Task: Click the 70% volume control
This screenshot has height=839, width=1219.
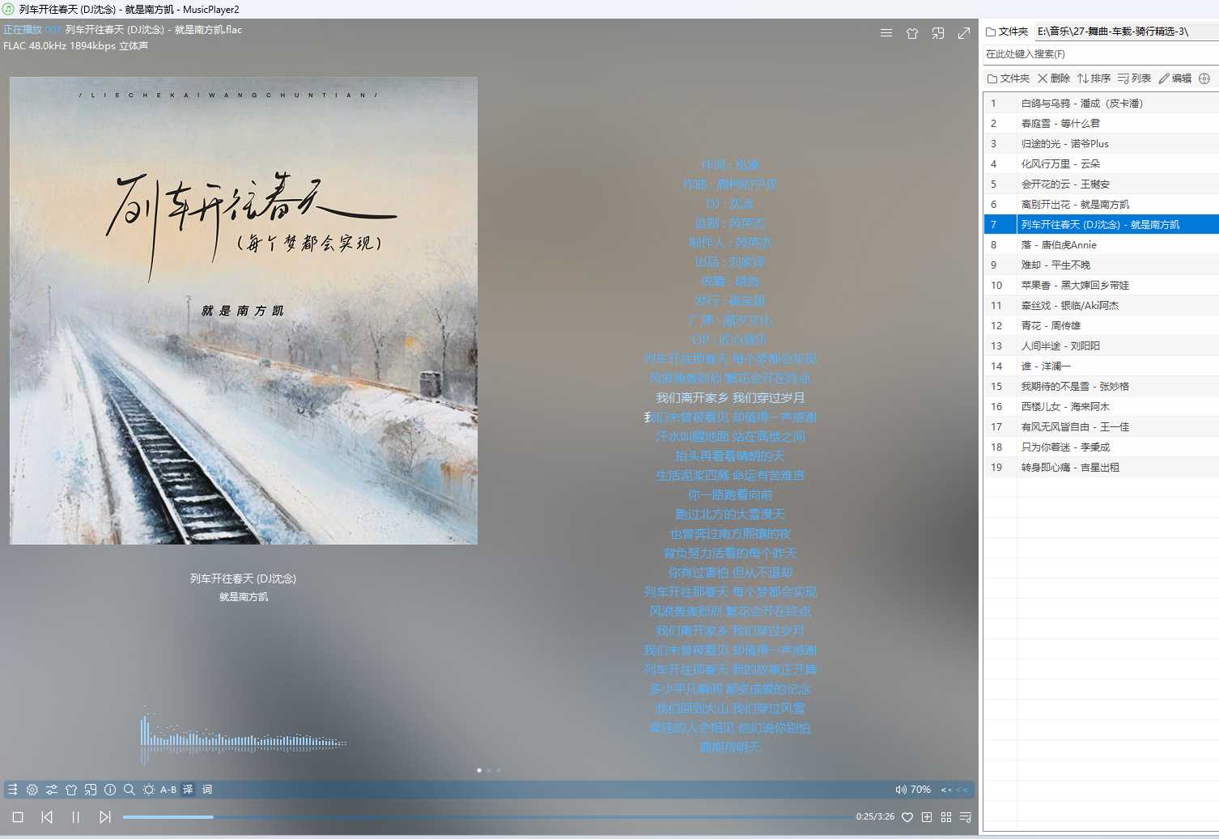Action: tap(921, 790)
